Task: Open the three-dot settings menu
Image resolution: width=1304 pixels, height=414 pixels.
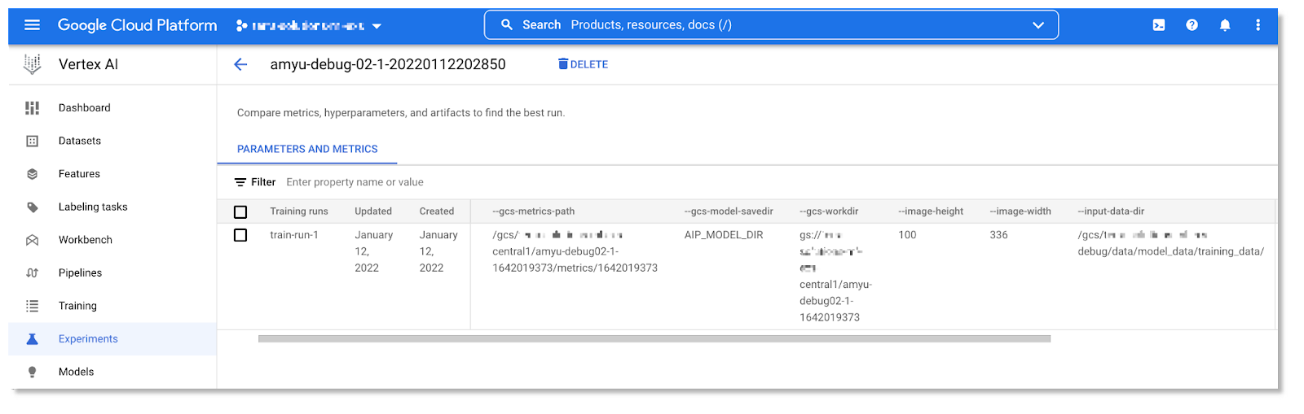Action: tap(1258, 25)
